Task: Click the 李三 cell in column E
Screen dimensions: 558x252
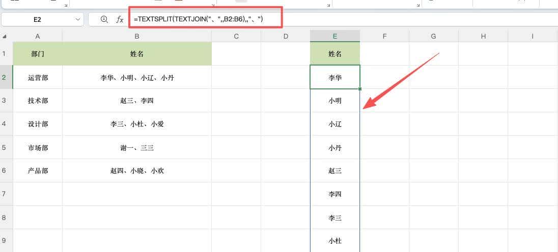Action: coord(335,217)
